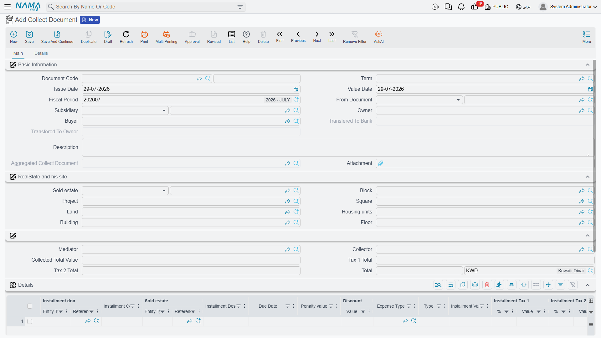Print the collect document
Viewport: 601px width, 338px height.
(144, 37)
